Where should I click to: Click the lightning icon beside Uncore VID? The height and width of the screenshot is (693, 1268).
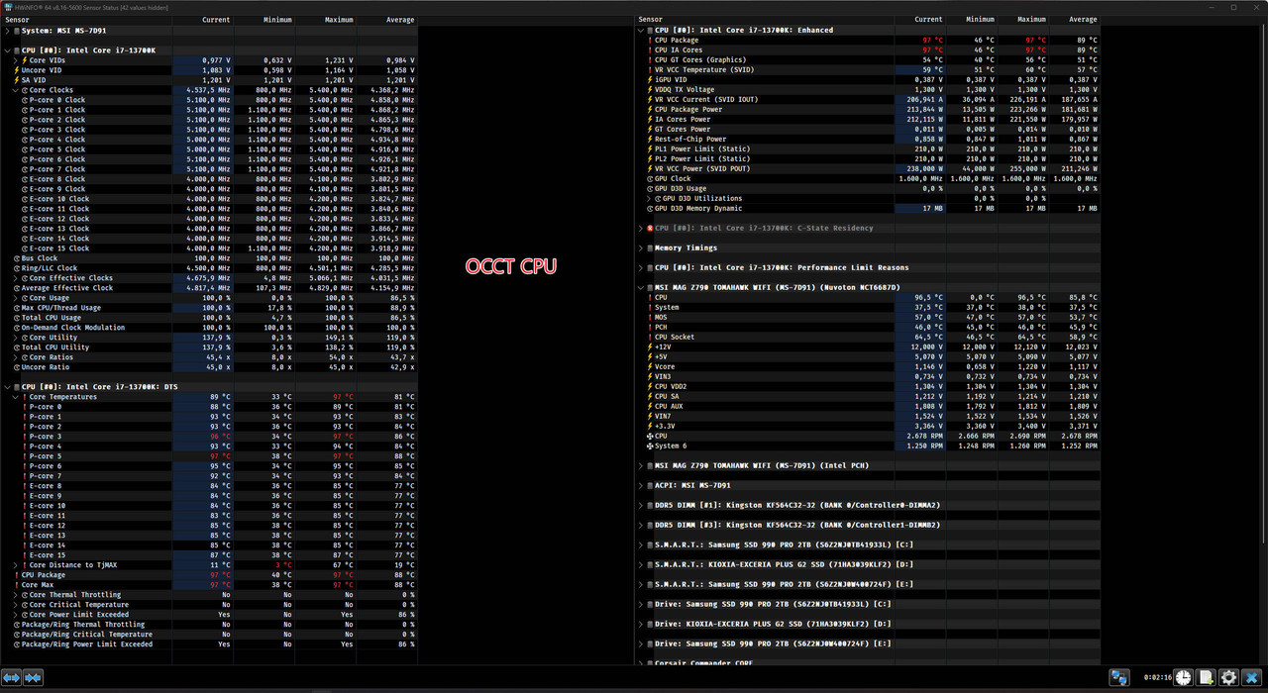coord(17,70)
